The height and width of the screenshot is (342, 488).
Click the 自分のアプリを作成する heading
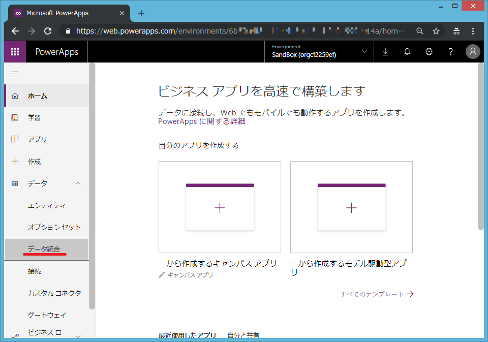coord(199,145)
